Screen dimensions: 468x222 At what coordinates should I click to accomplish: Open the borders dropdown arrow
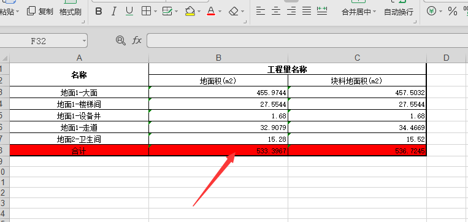(156, 12)
